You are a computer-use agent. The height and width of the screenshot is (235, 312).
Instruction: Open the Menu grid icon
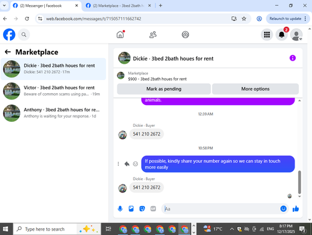pyautogui.click(x=267, y=34)
